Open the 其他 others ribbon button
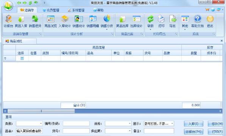Viewport: 226px width, 136px height. pos(185,22)
